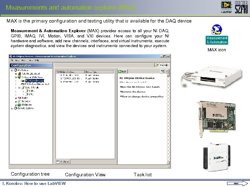Click the SZFKI logo in slide header

click(x=241, y=7)
